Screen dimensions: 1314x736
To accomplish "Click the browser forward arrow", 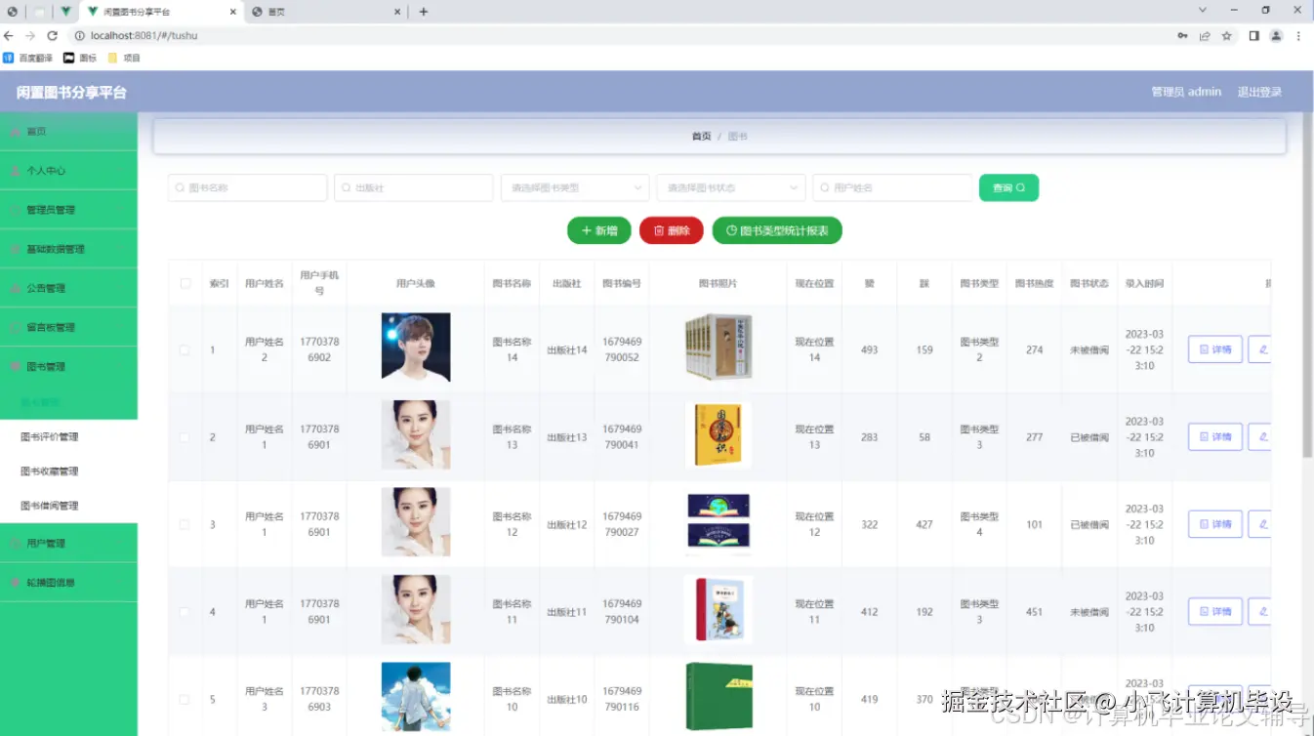I will coord(30,35).
